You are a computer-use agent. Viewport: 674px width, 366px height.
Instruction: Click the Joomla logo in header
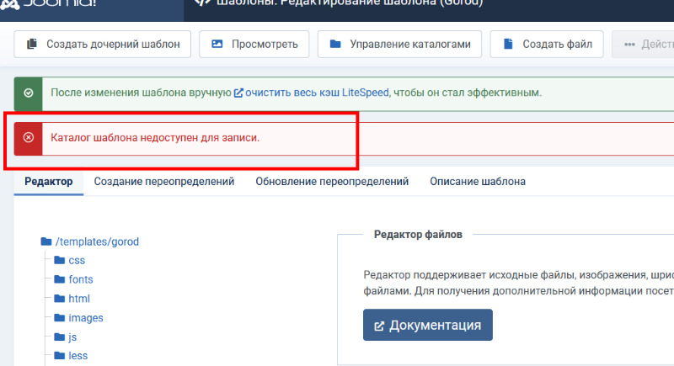coord(51,3)
